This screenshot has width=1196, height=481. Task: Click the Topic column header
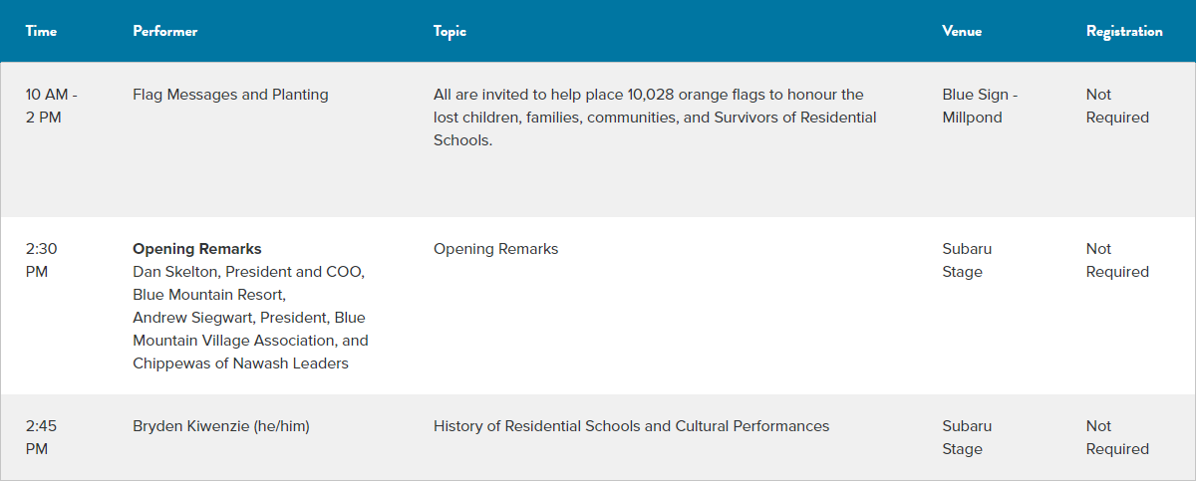449,31
